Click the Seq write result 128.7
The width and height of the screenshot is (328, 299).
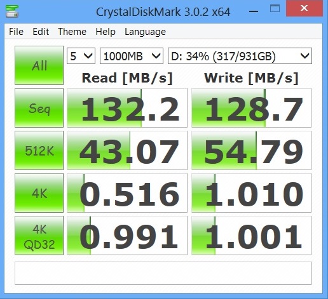[x=251, y=108]
